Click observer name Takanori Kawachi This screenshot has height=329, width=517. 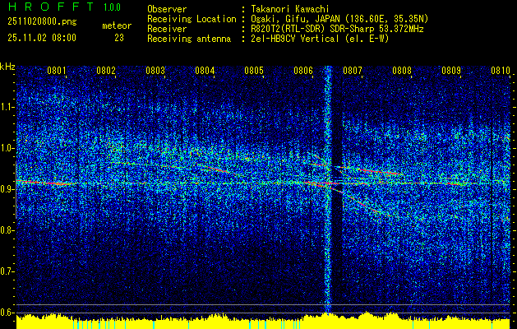click(x=290, y=9)
